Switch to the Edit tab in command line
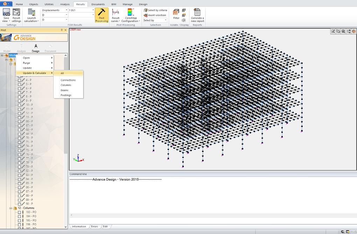Image resolution: width=357 pixels, height=234 pixels. pos(105,227)
